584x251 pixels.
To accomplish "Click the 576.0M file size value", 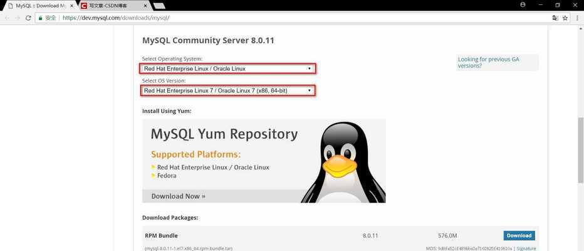I will 447,236.
